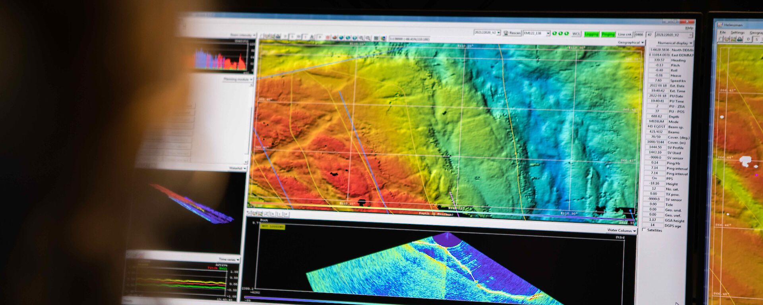
Task: Open the Settings menu in the Helmsman window
Action: point(738,33)
